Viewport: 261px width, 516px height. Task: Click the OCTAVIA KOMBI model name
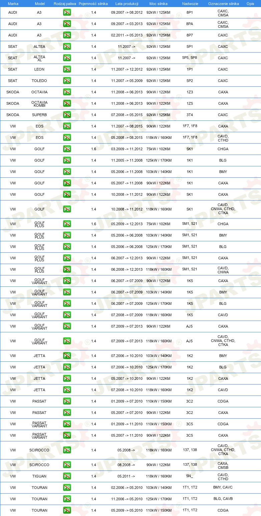[39, 103]
